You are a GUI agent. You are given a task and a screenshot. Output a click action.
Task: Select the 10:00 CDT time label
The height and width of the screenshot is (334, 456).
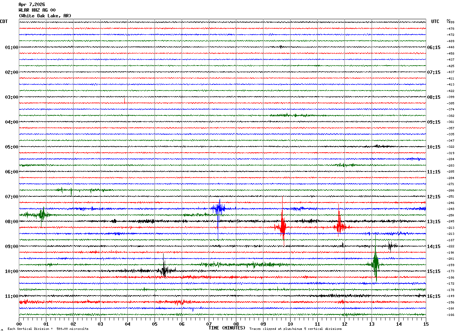pos(11,271)
